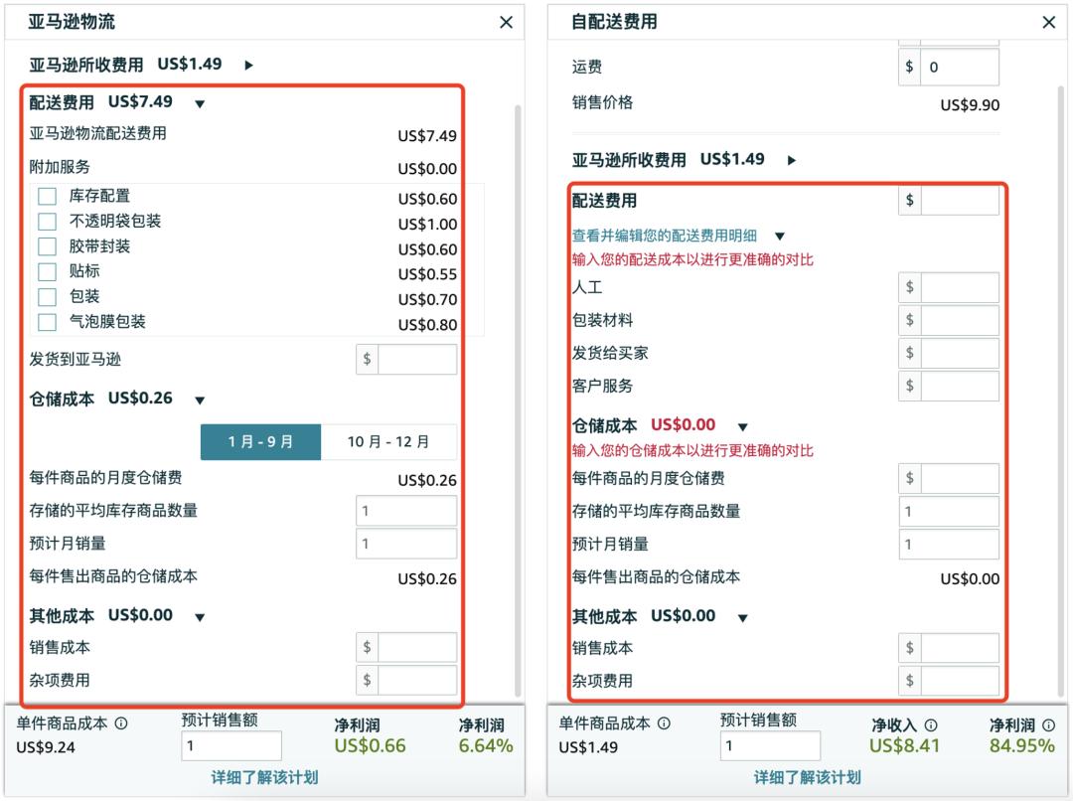Click US$9.24 单件商品成本 value
This screenshot has width=1073, height=801.
pos(45,747)
